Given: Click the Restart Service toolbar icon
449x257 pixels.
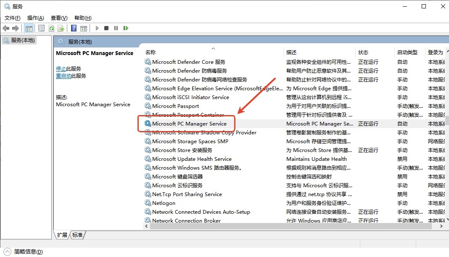Looking at the screenshot, I should (126, 28).
